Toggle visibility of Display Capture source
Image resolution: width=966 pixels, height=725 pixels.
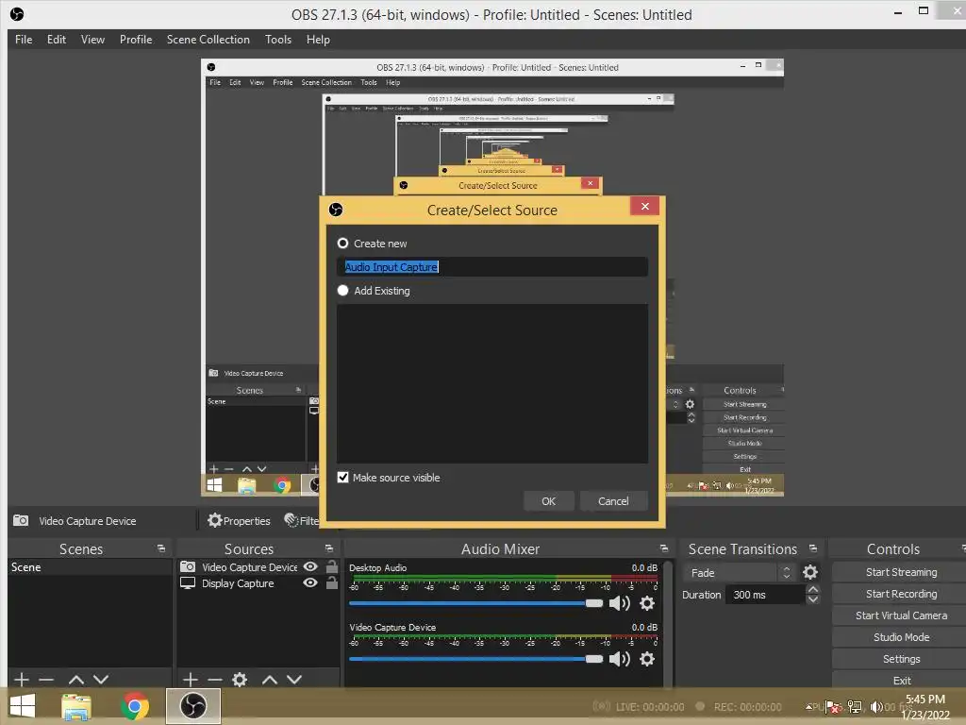click(x=310, y=582)
